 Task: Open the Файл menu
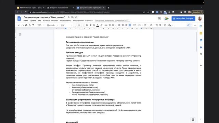coord(26,20)
